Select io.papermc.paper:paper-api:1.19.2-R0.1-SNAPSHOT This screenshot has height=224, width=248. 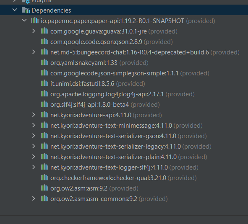[x=112, y=21]
